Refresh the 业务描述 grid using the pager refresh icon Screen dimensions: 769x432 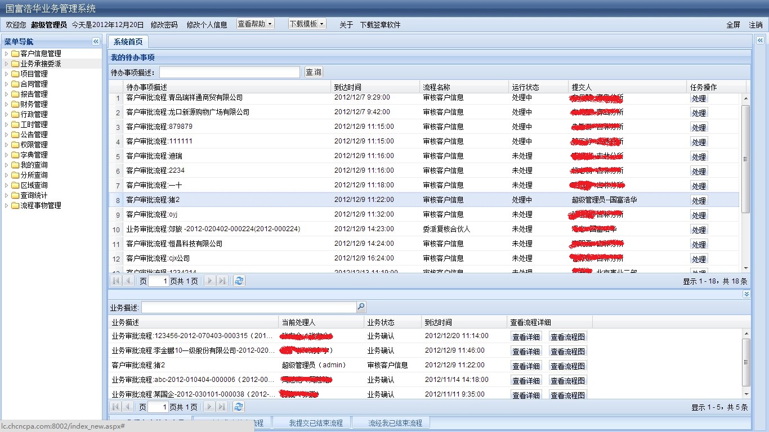(239, 407)
